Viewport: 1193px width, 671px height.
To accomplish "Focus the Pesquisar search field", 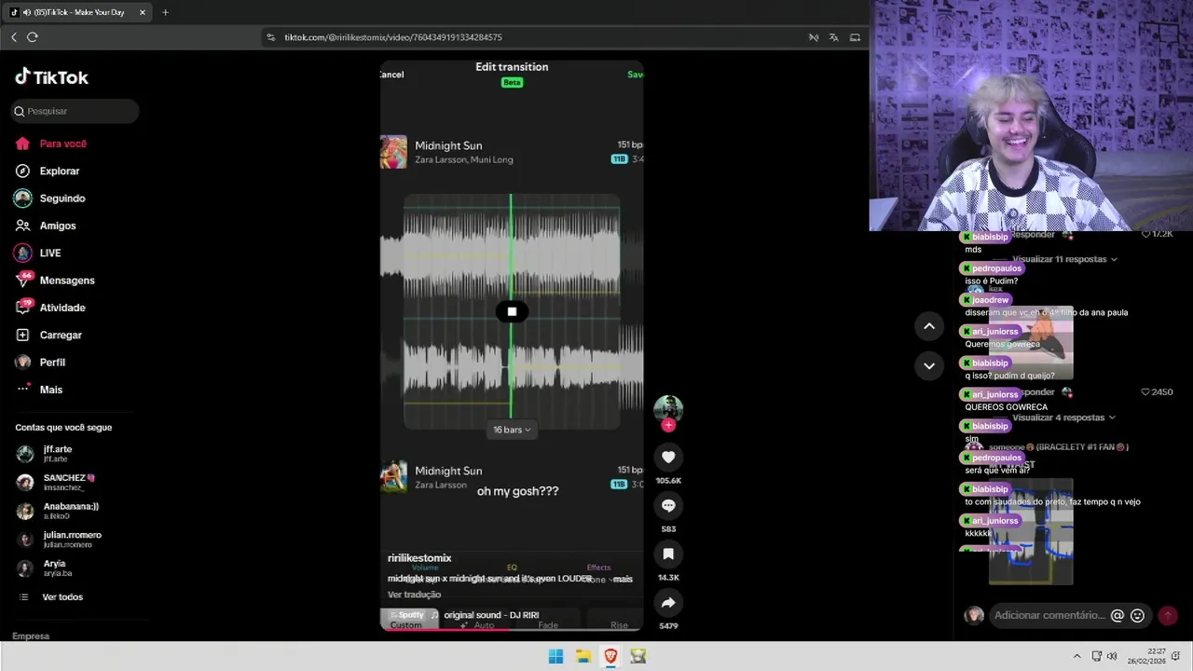I will [x=75, y=111].
